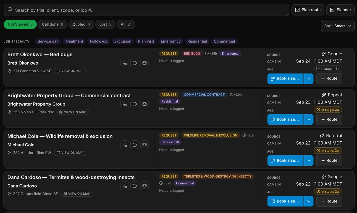Expand booking options for Brett Okonkwo
Screen dimensions: 357x213
309,79
